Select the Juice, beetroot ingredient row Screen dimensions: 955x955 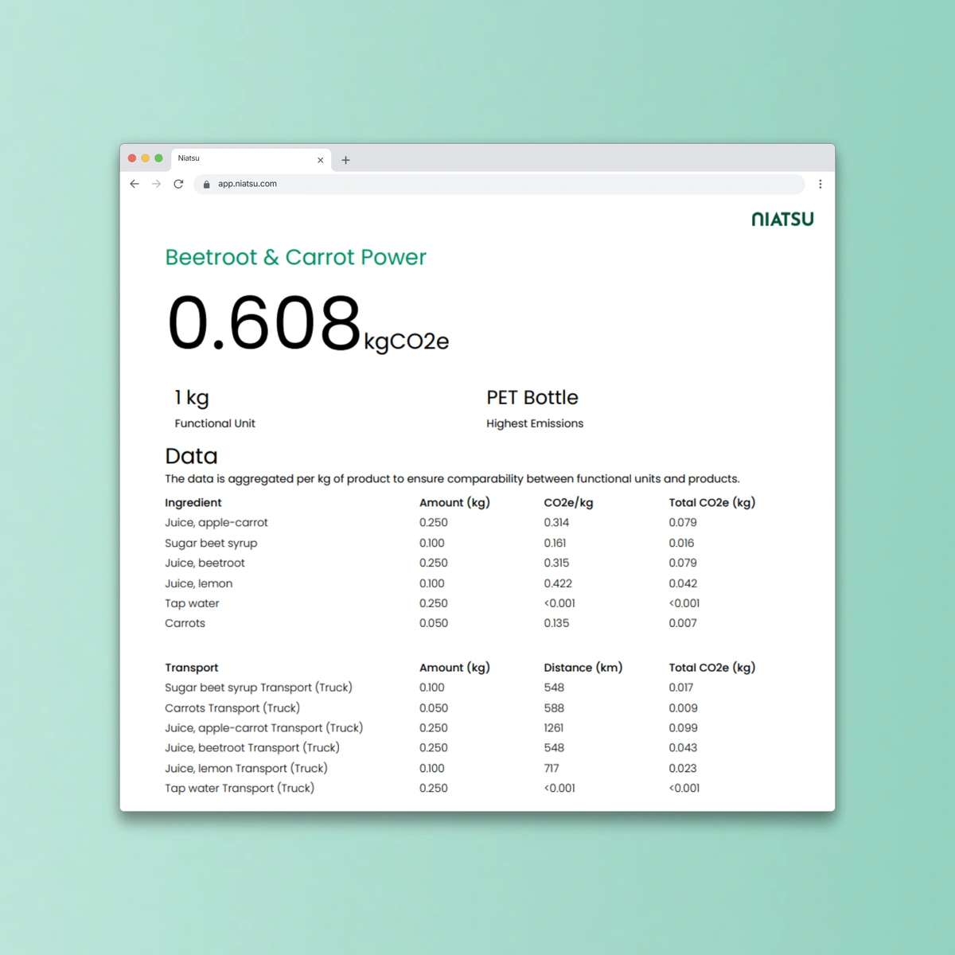[x=205, y=563]
